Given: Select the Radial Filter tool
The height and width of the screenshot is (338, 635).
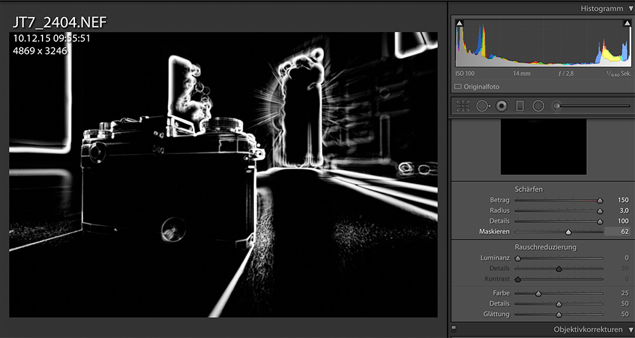Looking at the screenshot, I should pyautogui.click(x=538, y=106).
